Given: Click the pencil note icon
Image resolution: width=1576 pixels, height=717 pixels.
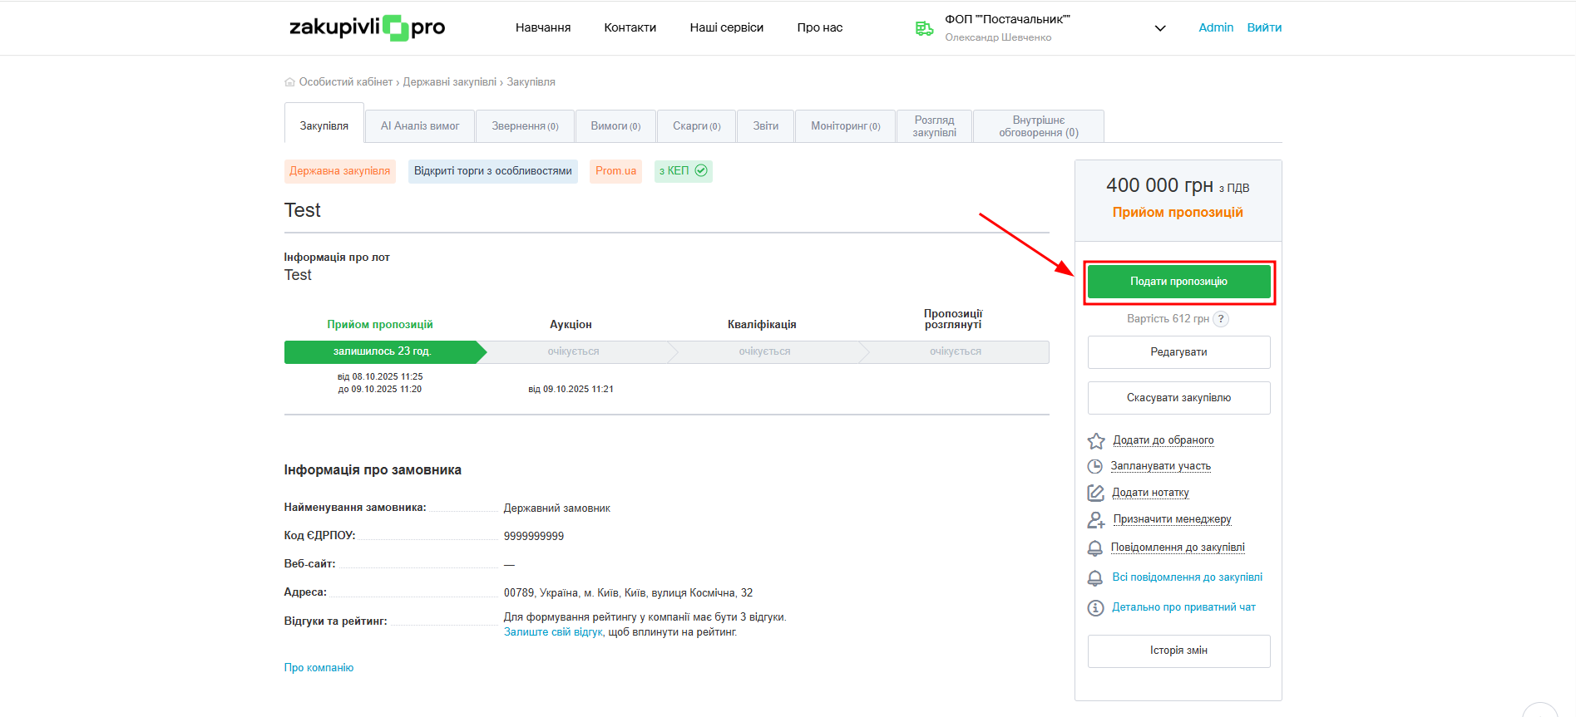Looking at the screenshot, I should [1095, 493].
